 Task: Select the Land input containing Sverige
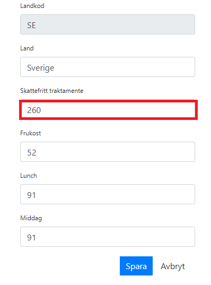click(108, 67)
